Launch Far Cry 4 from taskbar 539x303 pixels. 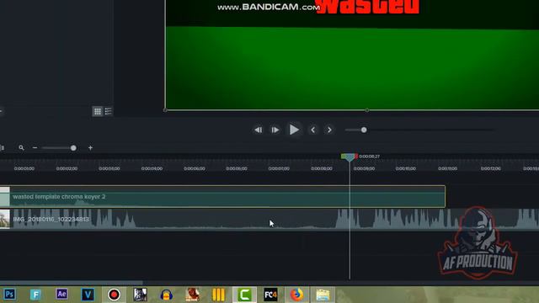point(270,295)
